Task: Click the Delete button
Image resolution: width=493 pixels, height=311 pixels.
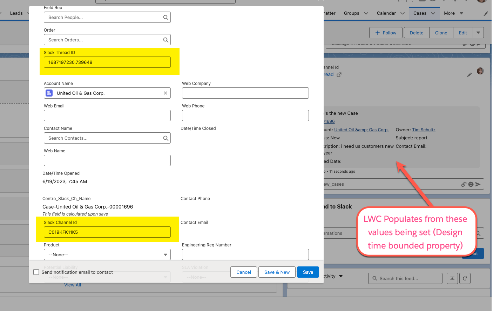Action: [417, 33]
